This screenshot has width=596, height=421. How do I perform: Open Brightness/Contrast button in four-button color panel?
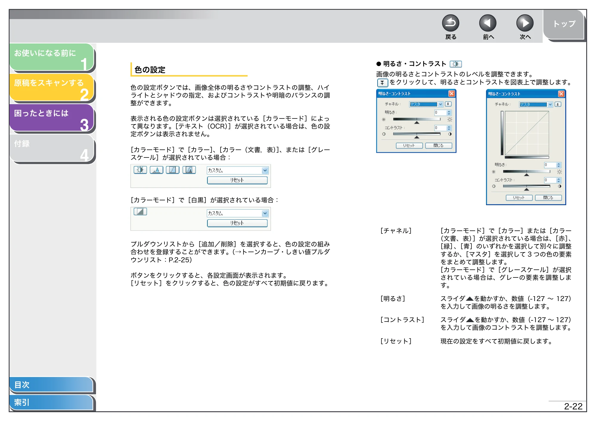pyautogui.click(x=140, y=170)
